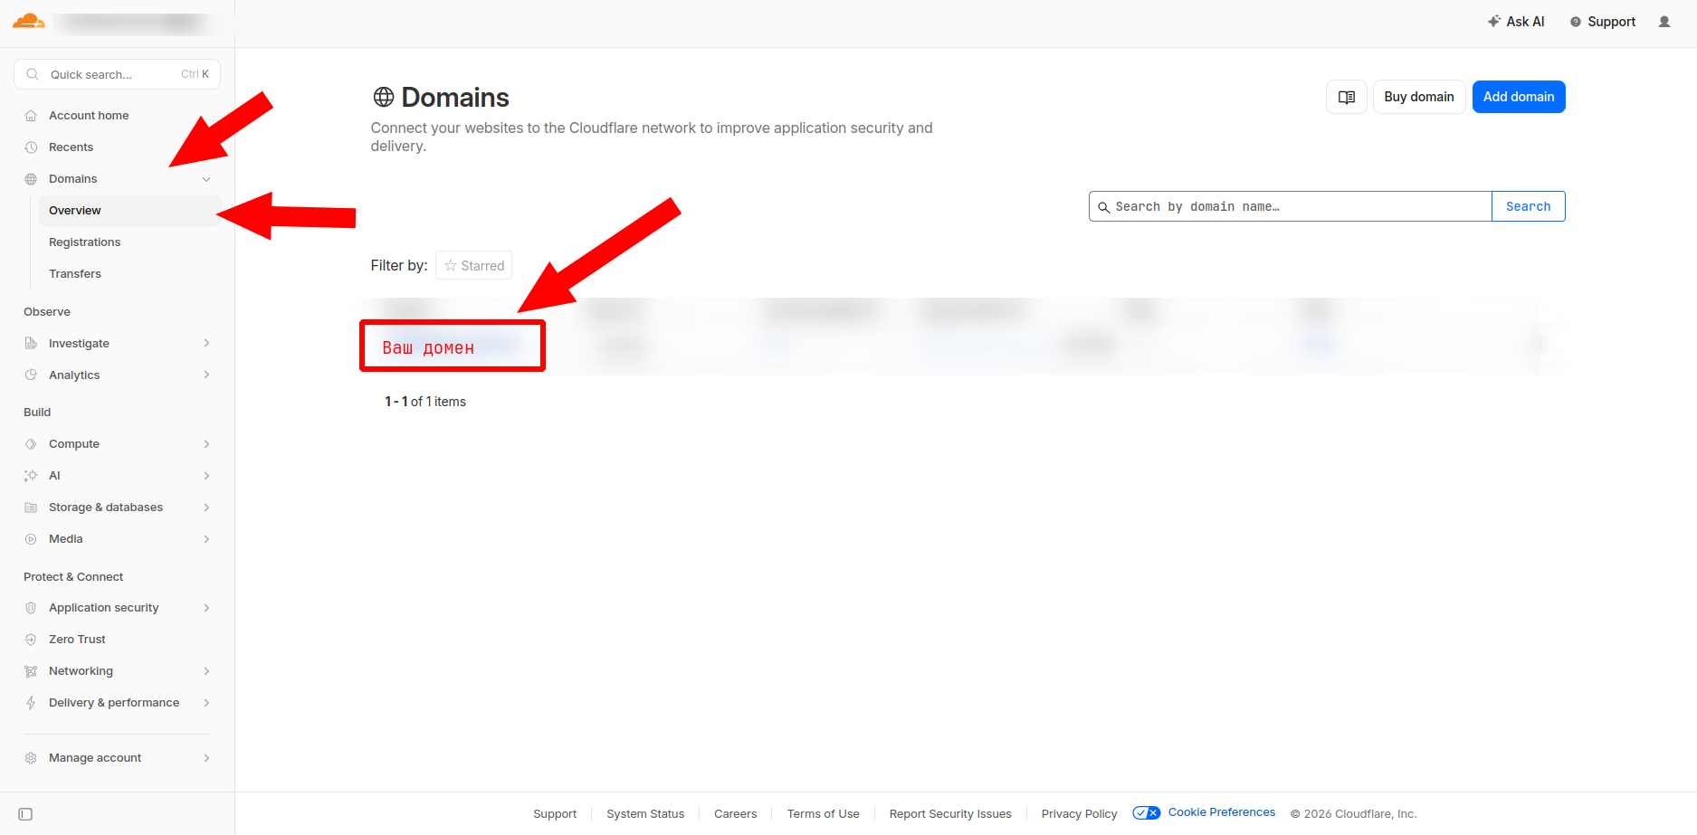1697x835 pixels.
Task: Expand the AI submenu chevron
Action: click(x=206, y=476)
